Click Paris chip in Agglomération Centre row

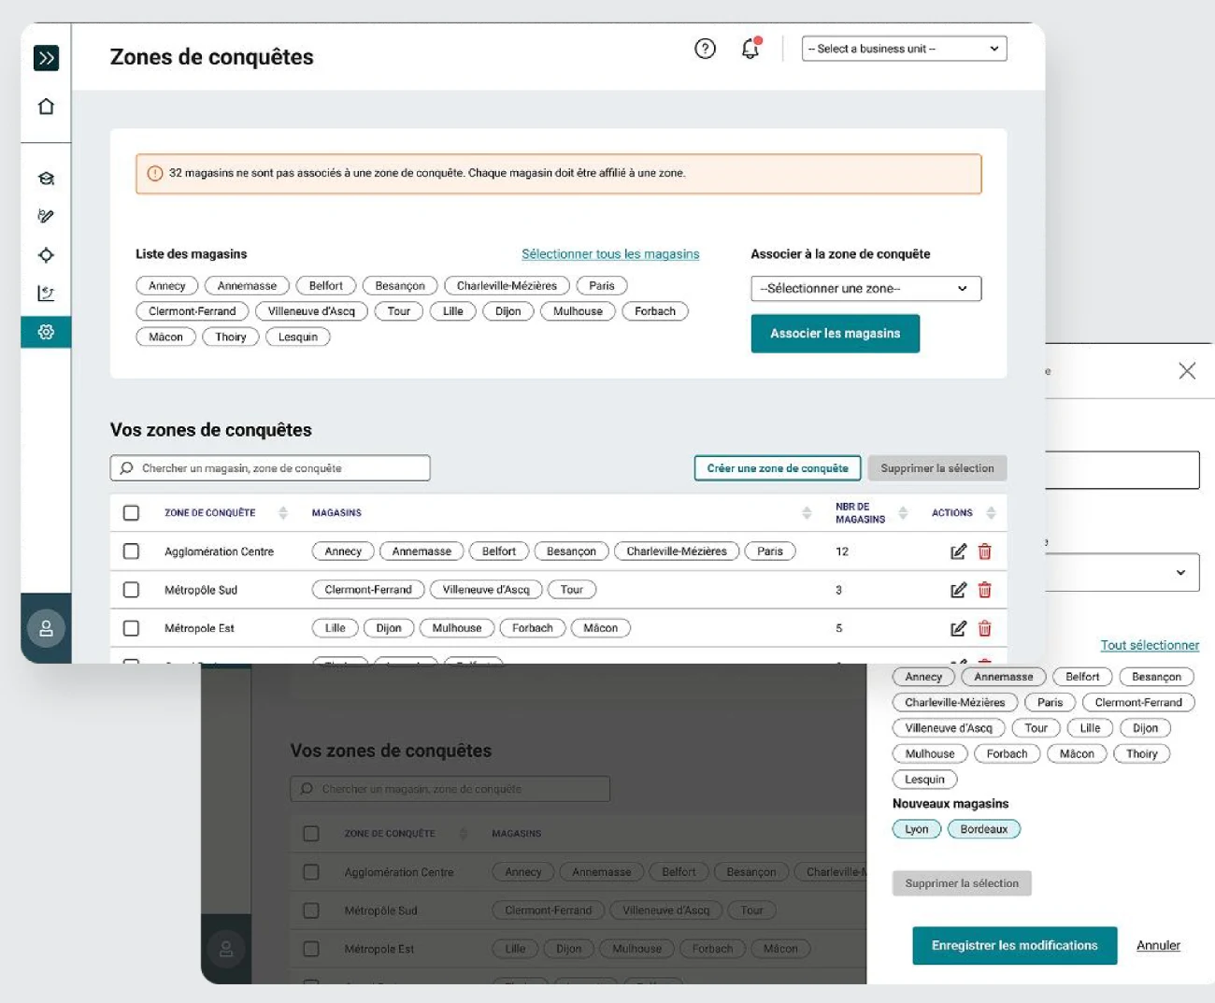(x=770, y=552)
